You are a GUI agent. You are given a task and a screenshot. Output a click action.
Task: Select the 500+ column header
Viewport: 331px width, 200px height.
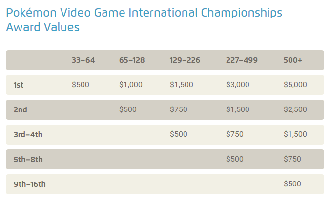pos(293,60)
